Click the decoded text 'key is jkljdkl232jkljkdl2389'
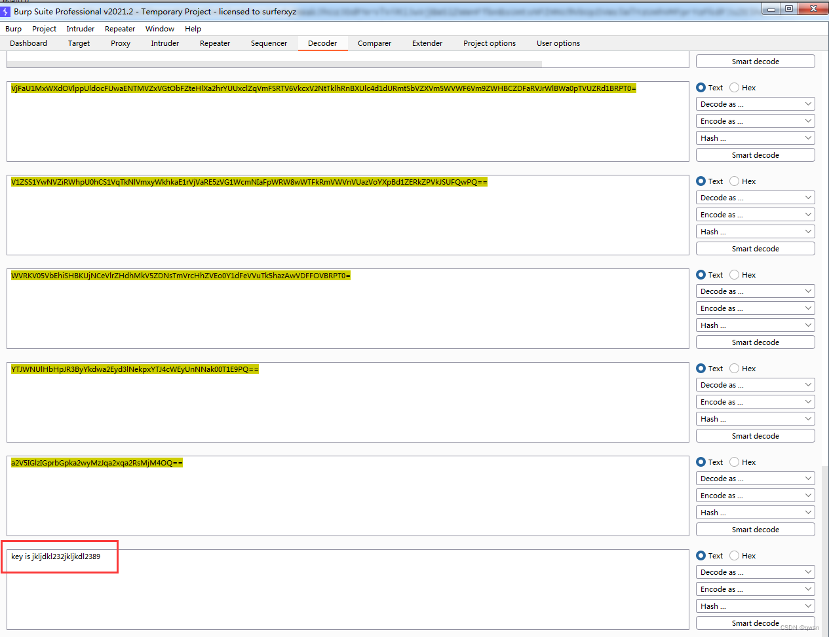 pyautogui.click(x=56, y=556)
